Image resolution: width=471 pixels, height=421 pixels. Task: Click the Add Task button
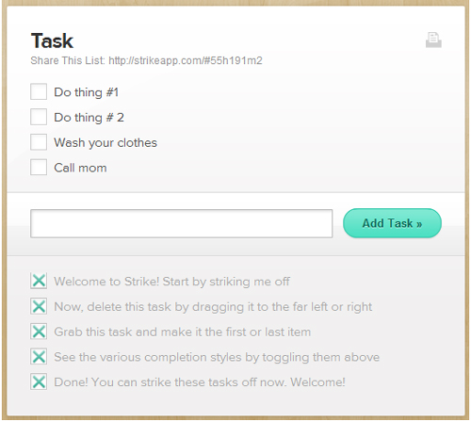point(392,223)
